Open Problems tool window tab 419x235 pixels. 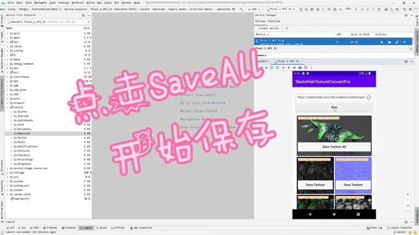pos(50,228)
